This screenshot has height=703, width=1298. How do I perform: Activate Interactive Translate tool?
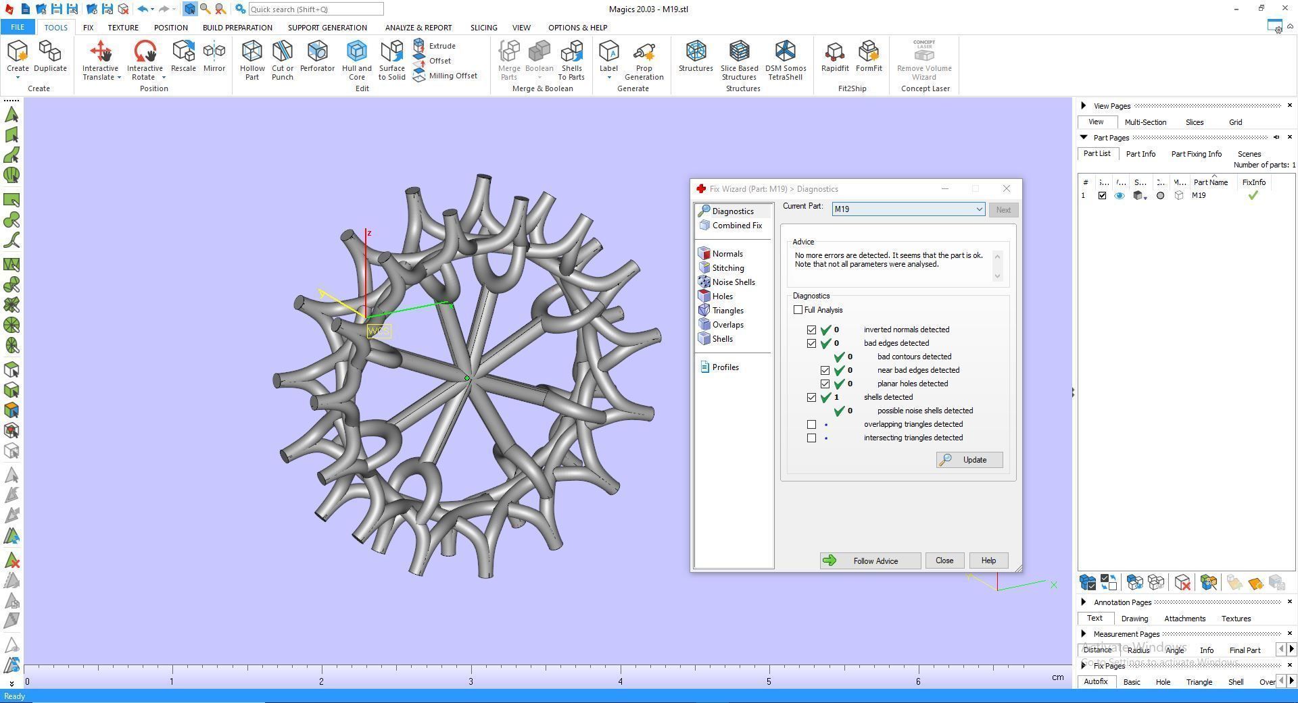click(x=100, y=59)
